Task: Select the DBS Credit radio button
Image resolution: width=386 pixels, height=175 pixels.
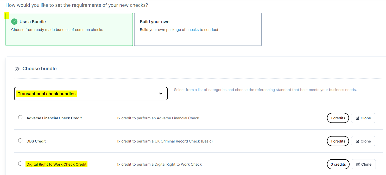Action: coord(20,140)
